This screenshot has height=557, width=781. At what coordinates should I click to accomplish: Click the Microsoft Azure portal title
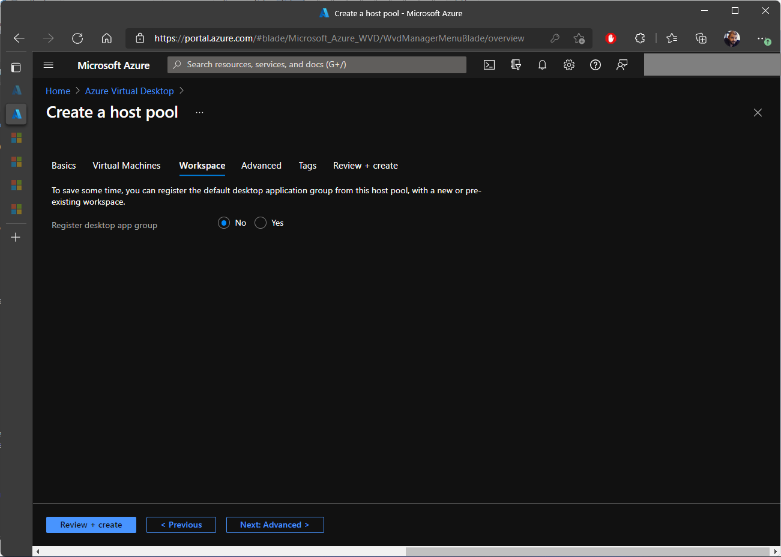point(113,65)
